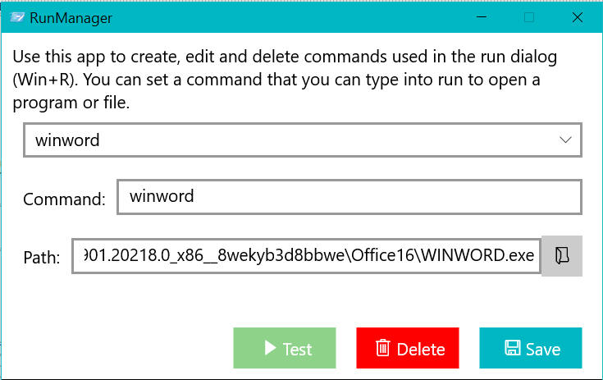Click the RunManager title bar text
Screen dimensions: 603x380
click(x=71, y=17)
